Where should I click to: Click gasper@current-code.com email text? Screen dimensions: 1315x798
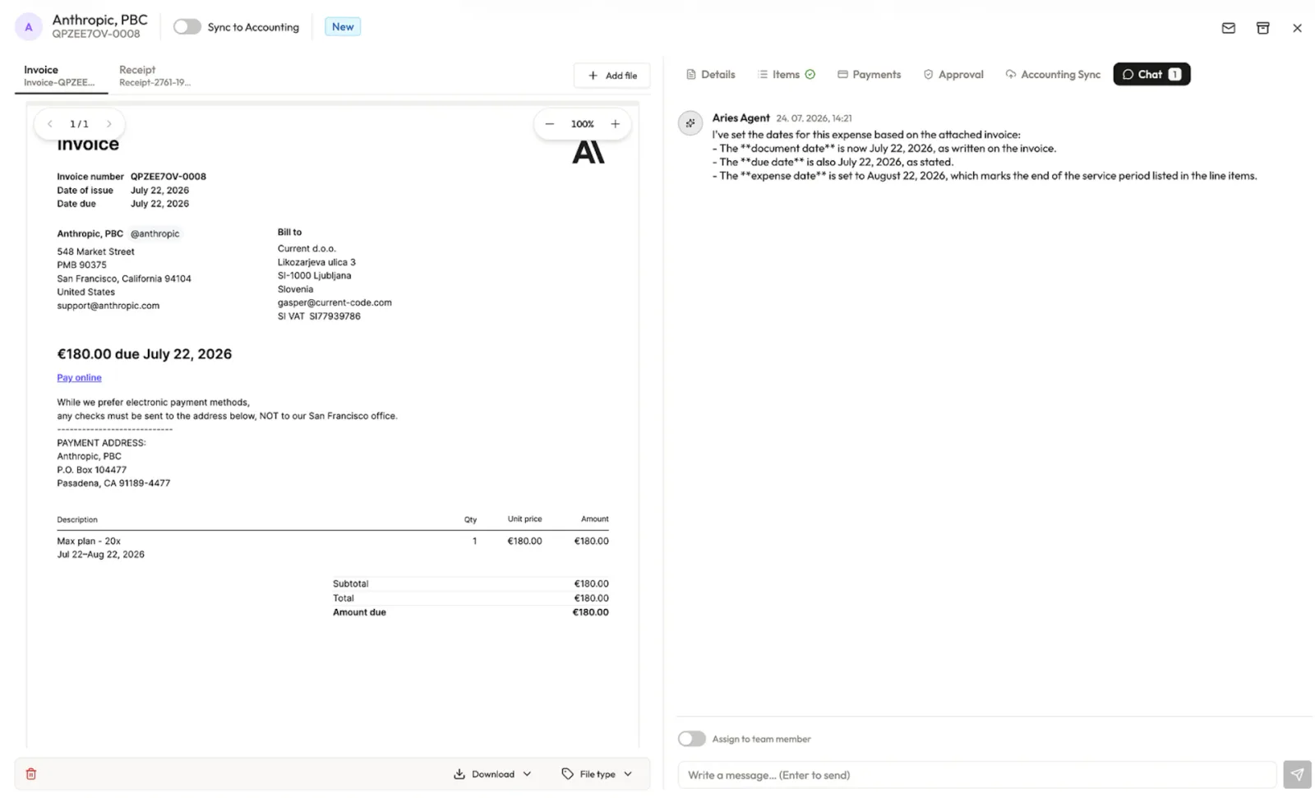(x=335, y=302)
